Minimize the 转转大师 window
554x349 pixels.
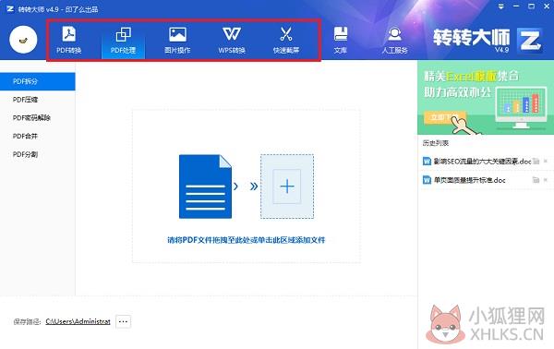516,6
